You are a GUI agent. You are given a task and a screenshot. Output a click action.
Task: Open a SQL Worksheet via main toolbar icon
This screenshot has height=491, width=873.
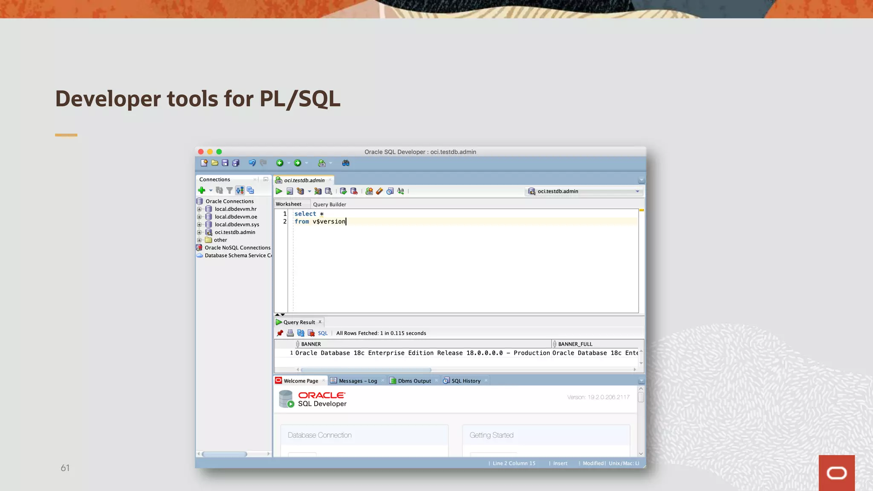[322, 163]
